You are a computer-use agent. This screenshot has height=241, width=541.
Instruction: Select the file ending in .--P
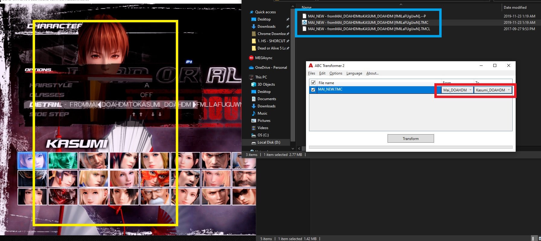click(x=367, y=16)
